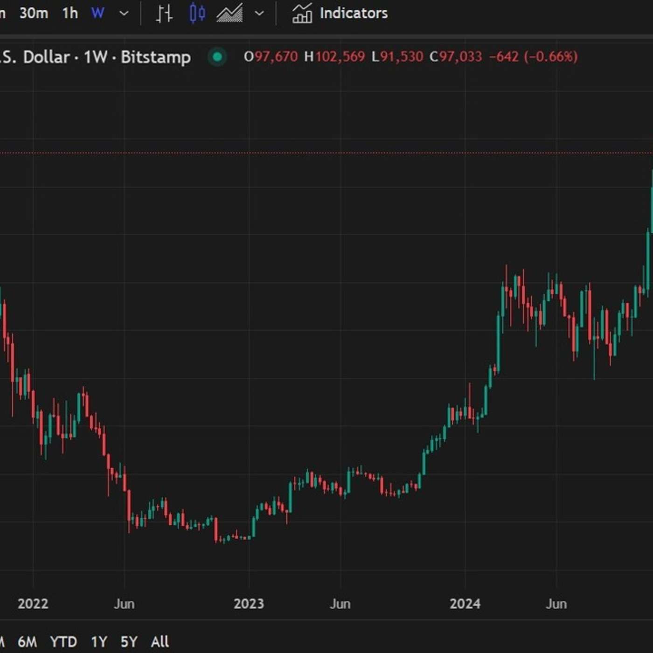Click the green market status dot
The height and width of the screenshot is (653, 653).
[217, 56]
